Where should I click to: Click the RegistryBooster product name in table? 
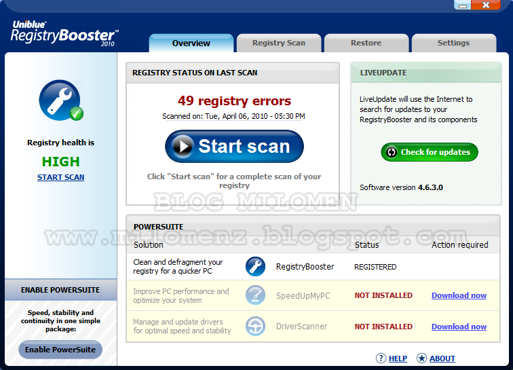point(305,267)
